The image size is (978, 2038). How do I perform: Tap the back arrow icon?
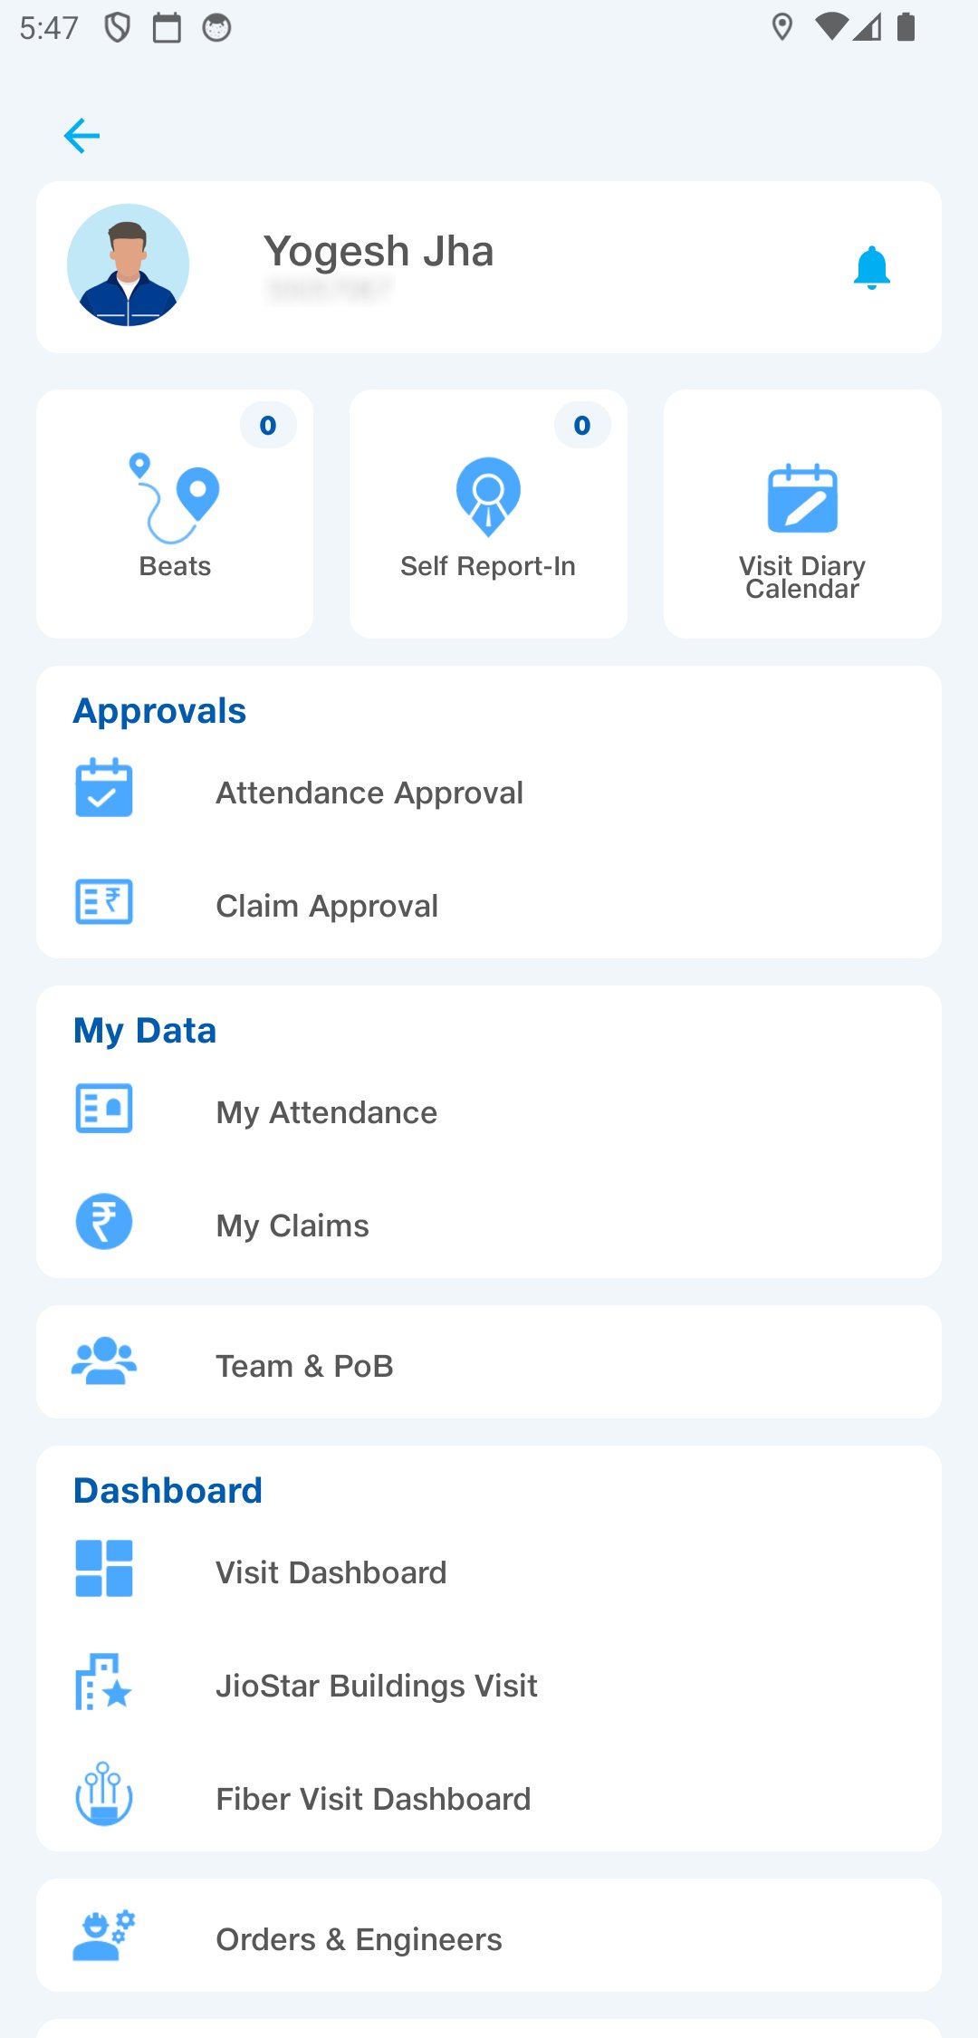[x=81, y=136]
